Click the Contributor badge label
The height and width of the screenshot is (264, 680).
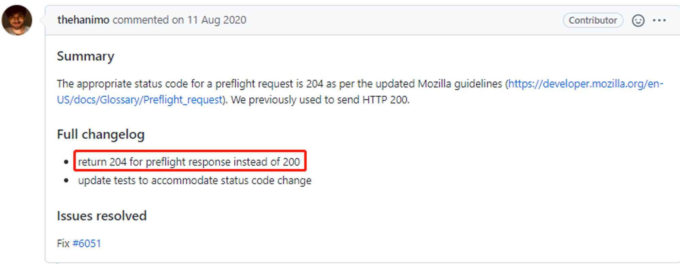click(x=593, y=20)
